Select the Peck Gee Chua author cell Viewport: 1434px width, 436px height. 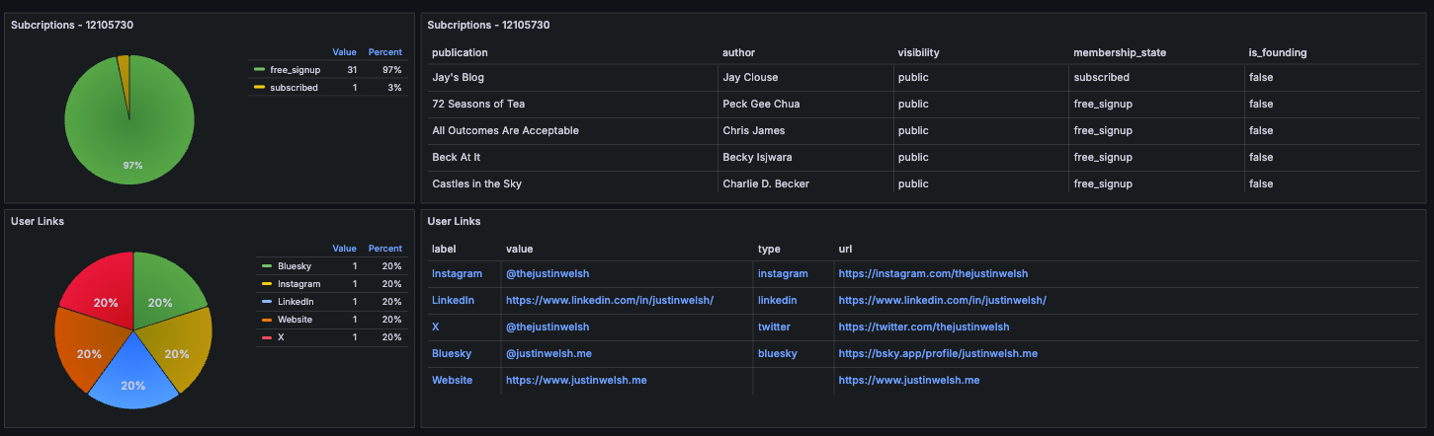click(761, 104)
